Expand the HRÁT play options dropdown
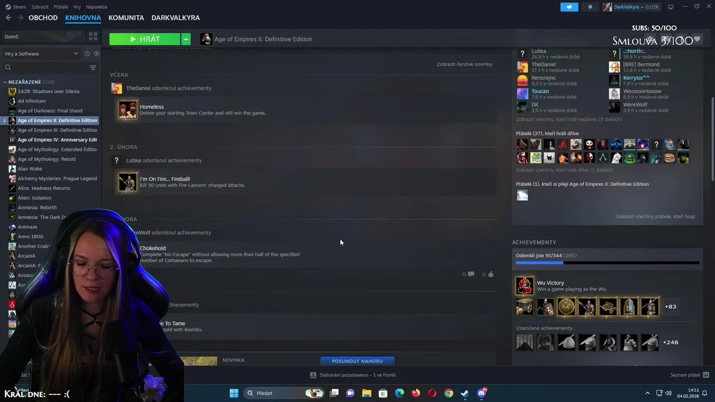 [x=186, y=39]
